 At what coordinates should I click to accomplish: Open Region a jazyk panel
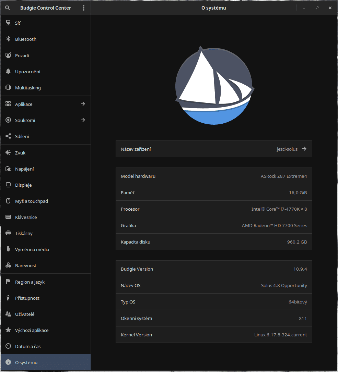point(46,282)
